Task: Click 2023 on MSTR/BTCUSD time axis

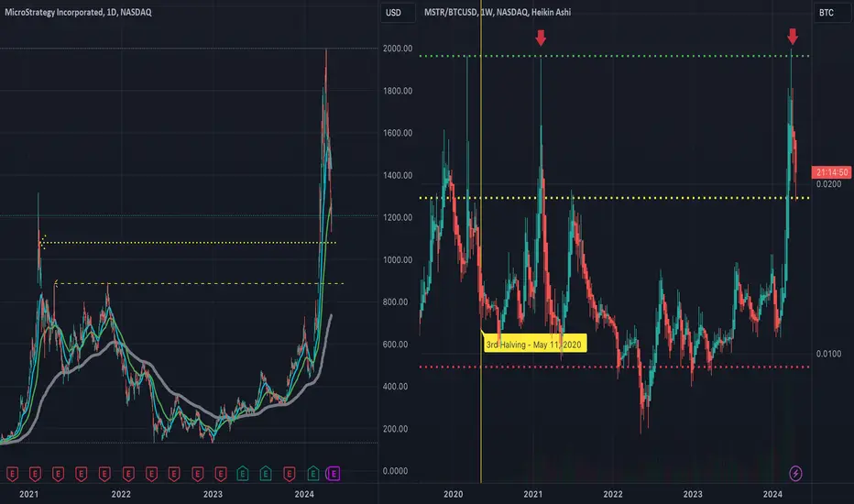Action: pyautogui.click(x=693, y=494)
